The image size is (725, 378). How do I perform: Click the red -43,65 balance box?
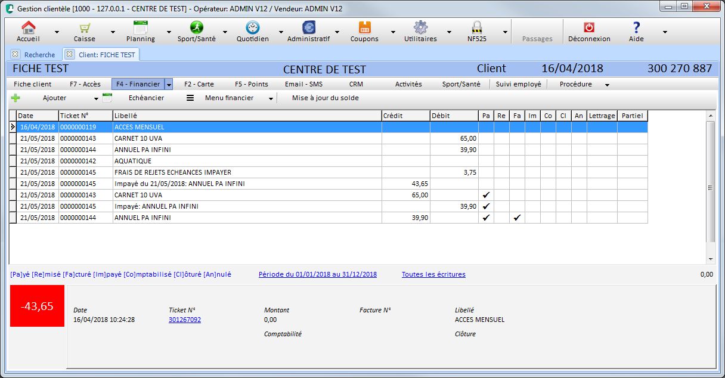coord(37,306)
